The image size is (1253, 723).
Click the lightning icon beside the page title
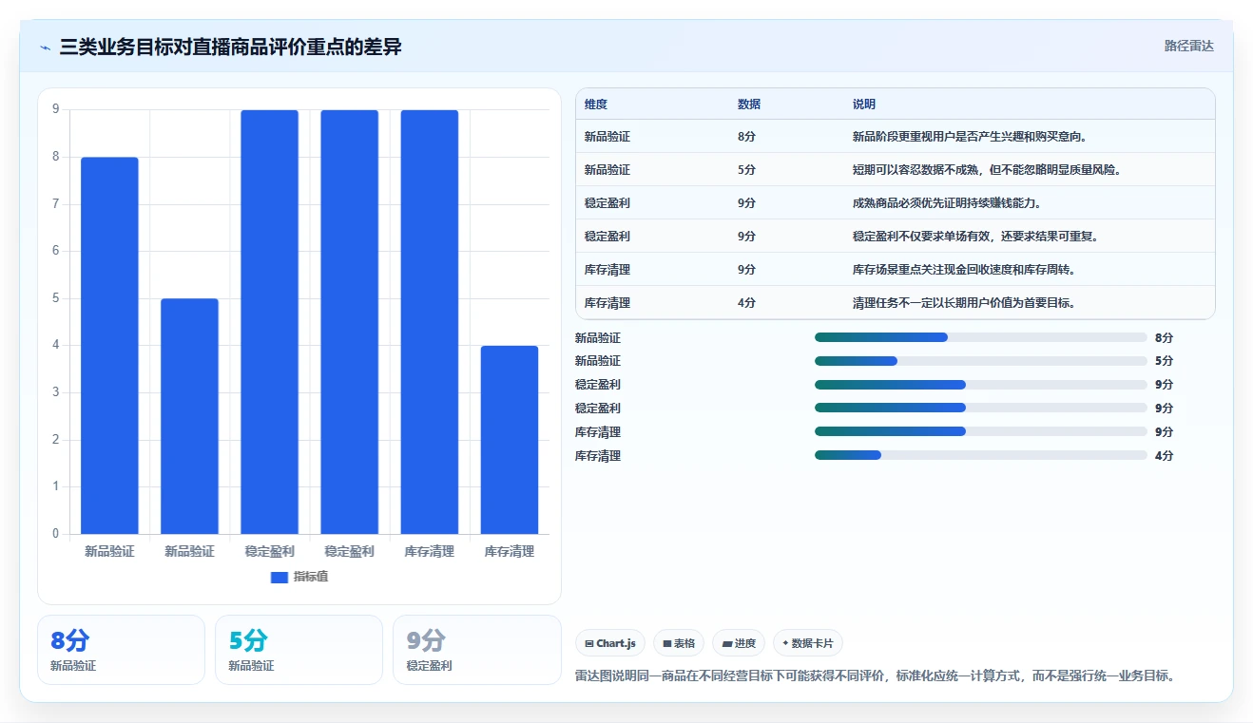pyautogui.click(x=45, y=47)
